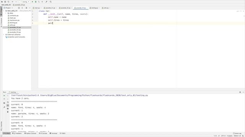Toggle scroll-to-end icon in Run panel
Screen dimensions: 245x137
coord(8,105)
